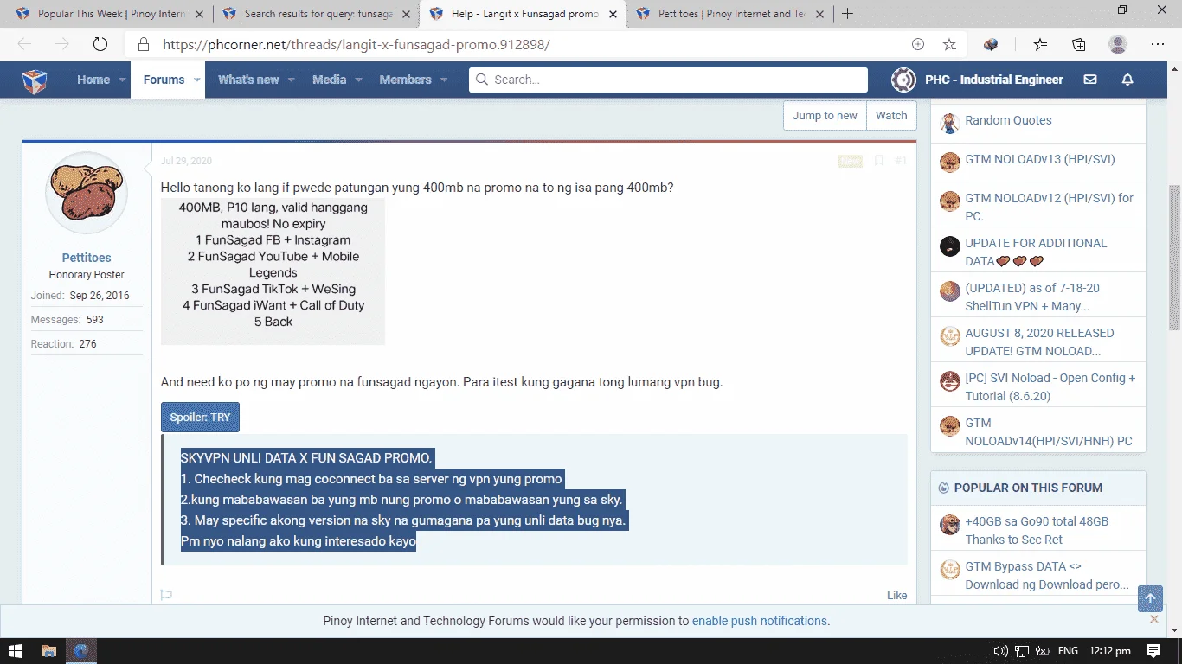Click the browser address bar URL

[x=356, y=44]
